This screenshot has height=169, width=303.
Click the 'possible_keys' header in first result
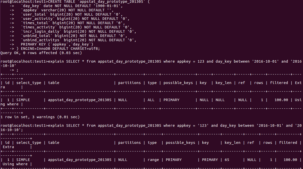(x=178, y=83)
